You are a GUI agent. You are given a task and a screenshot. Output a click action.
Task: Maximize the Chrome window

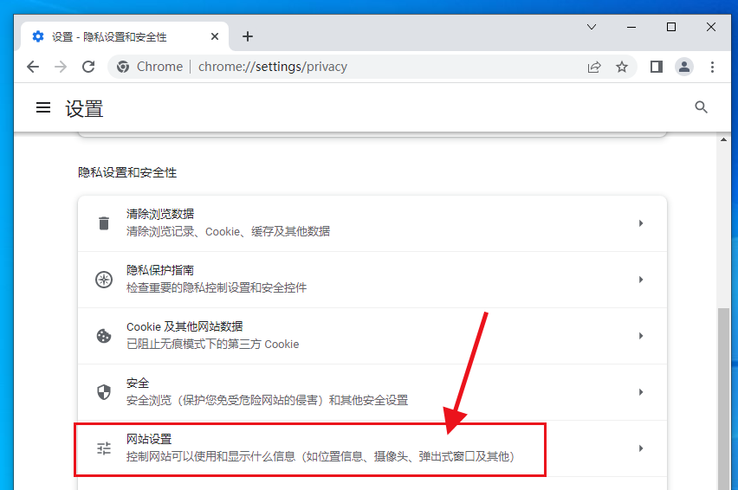pos(671,27)
